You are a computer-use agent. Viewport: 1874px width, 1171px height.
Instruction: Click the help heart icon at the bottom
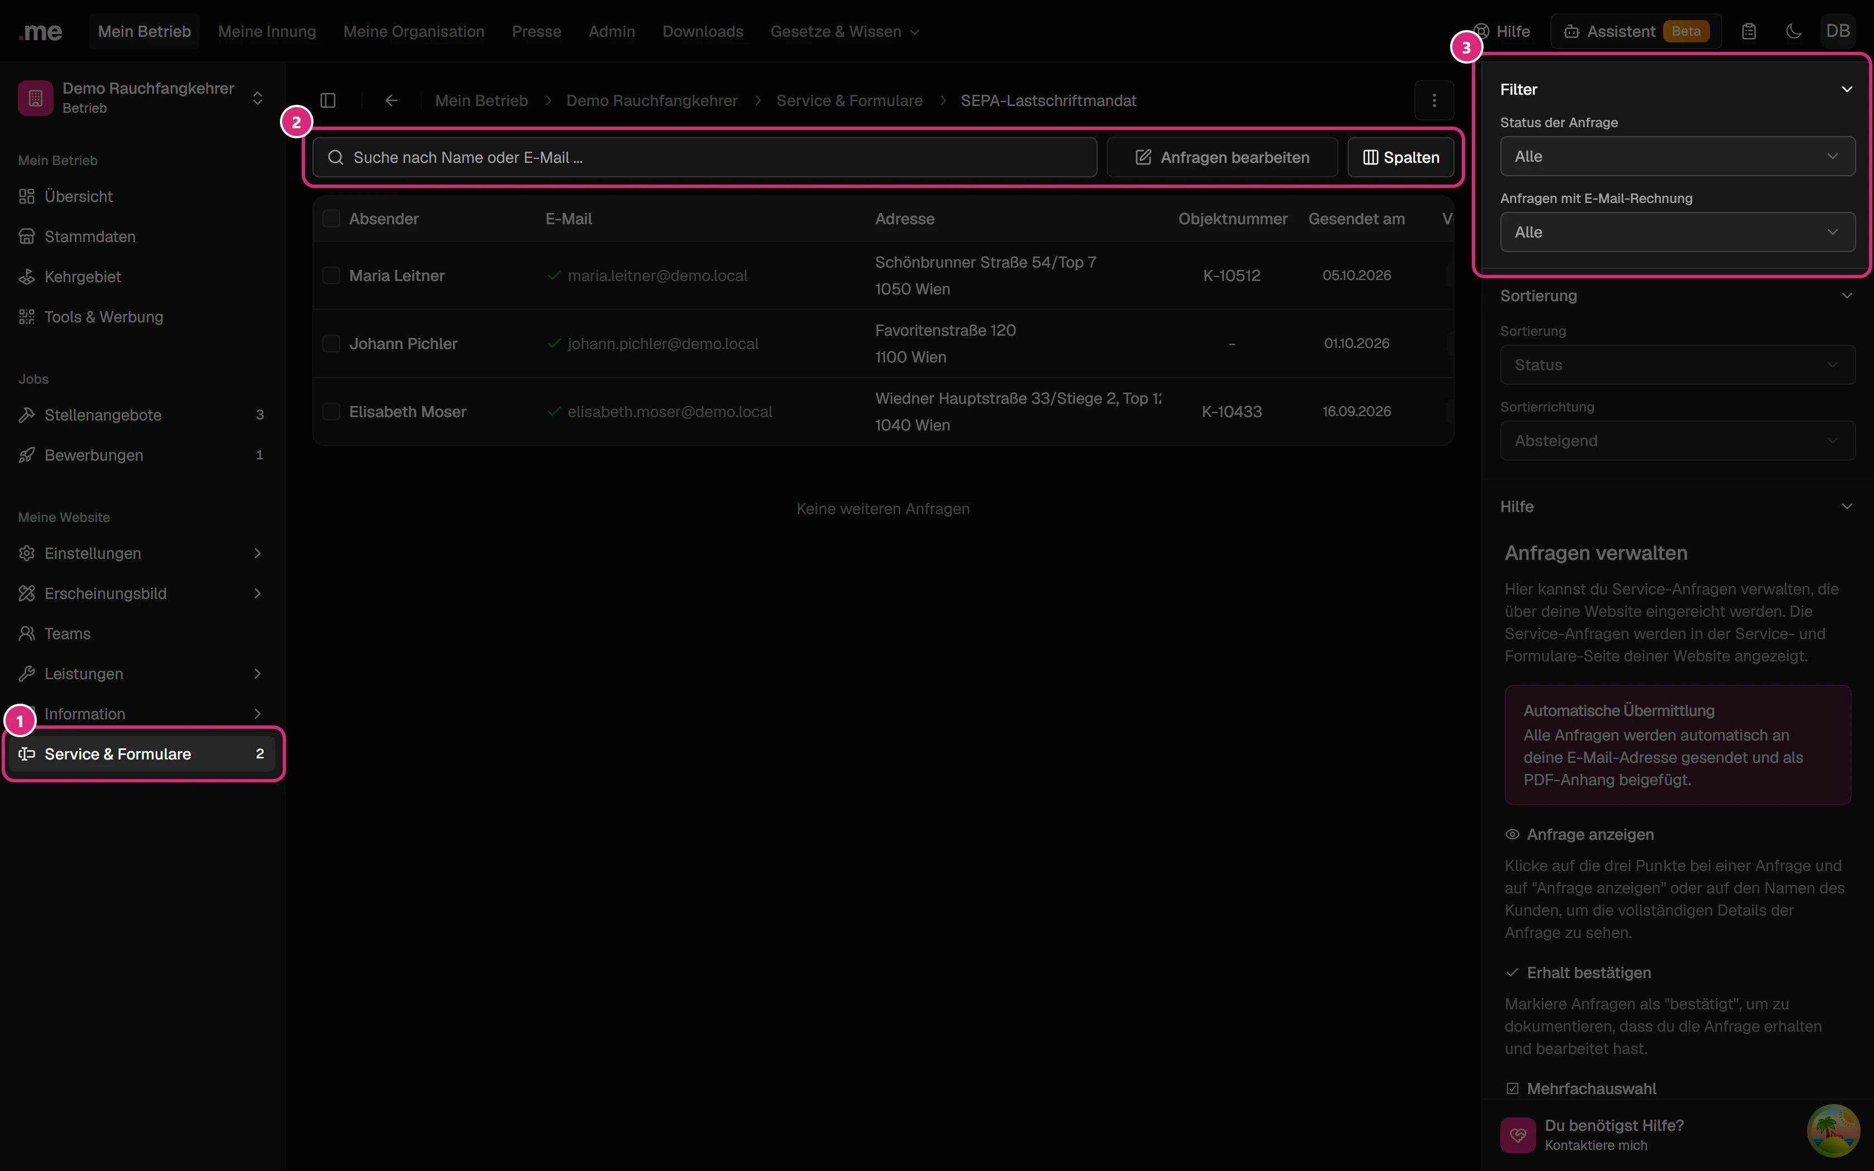[x=1517, y=1135]
